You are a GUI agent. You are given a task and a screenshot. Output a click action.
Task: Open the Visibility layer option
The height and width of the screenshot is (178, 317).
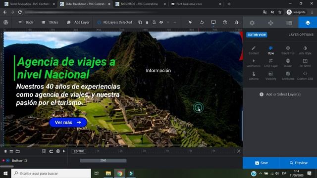tap(271, 76)
